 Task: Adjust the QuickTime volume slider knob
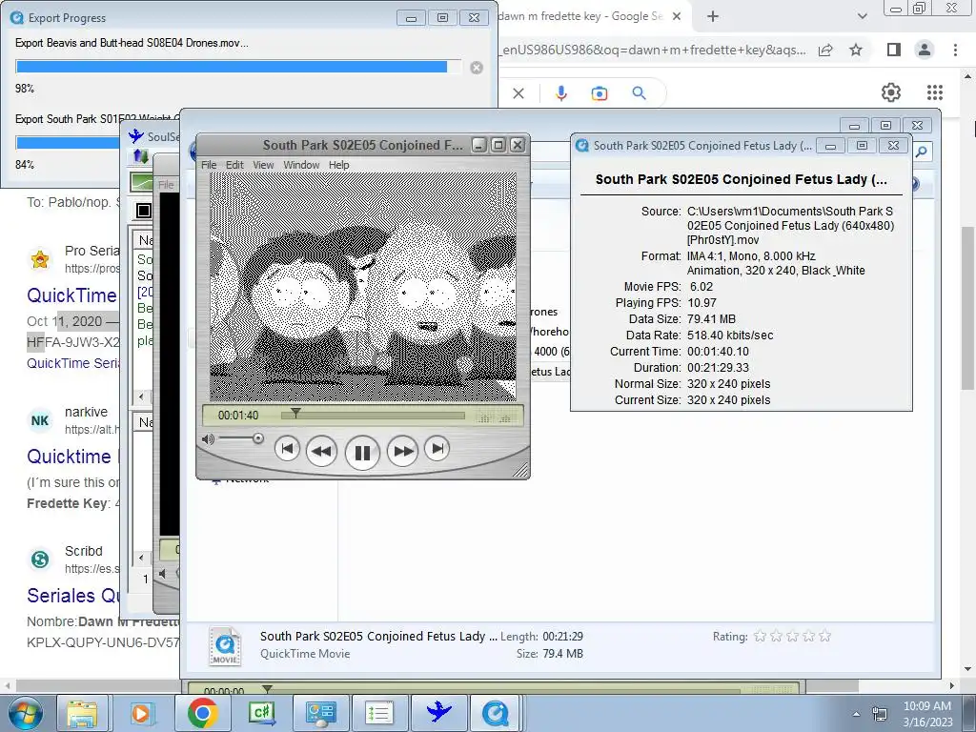(257, 438)
